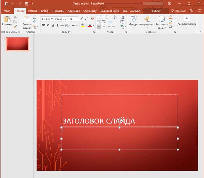This screenshot has height=178, width=204.
Task: Switch to the Анимация tab
Action: point(74,11)
